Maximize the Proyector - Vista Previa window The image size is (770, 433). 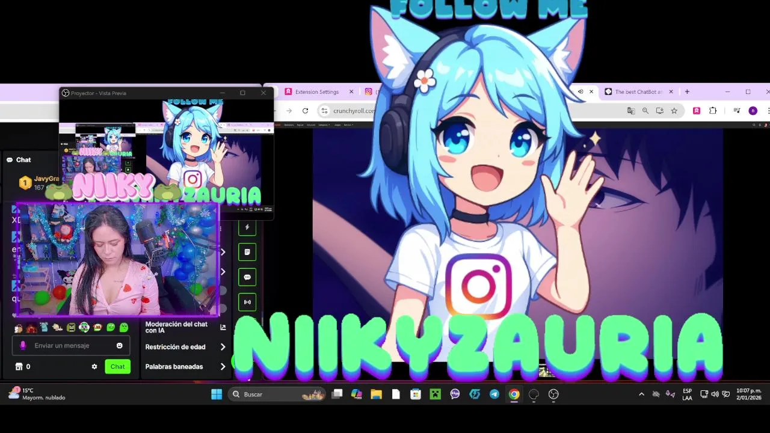click(x=242, y=93)
